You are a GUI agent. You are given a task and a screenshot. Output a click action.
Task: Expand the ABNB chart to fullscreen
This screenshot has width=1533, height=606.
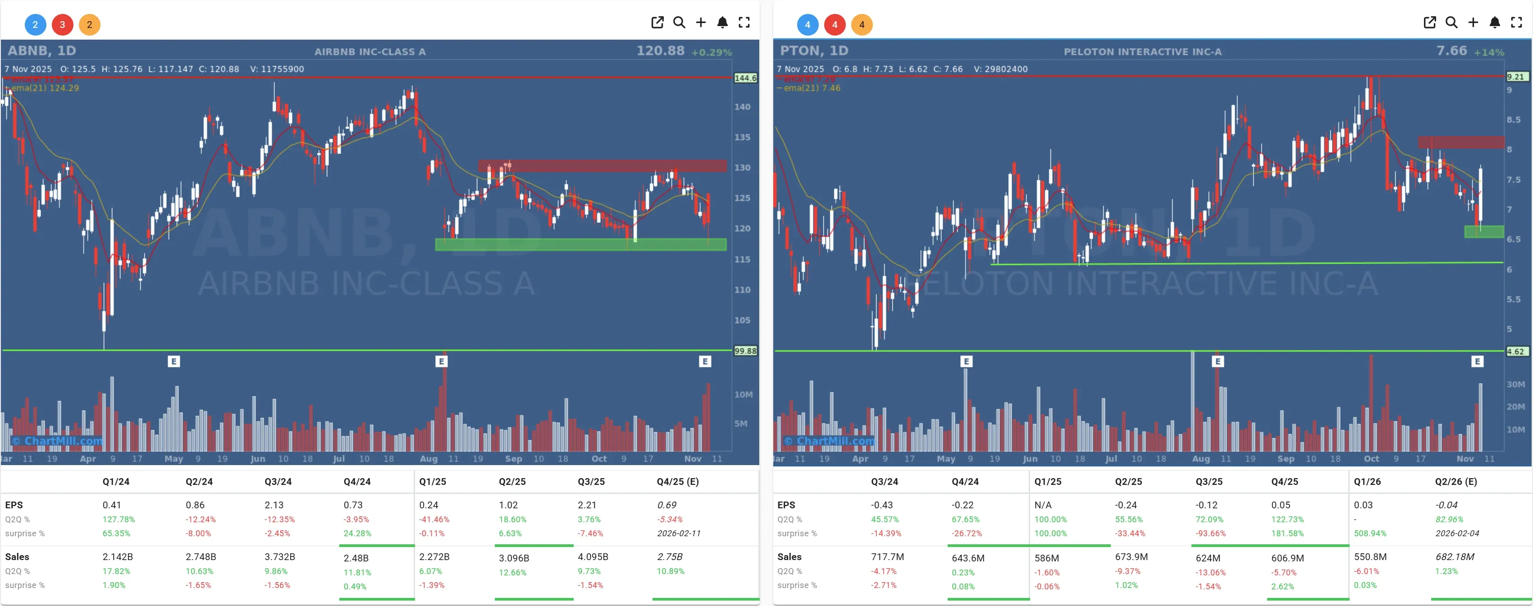(x=744, y=22)
